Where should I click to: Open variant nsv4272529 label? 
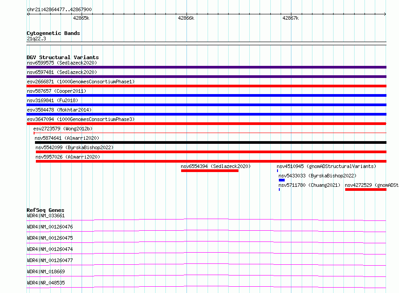(x=372, y=185)
